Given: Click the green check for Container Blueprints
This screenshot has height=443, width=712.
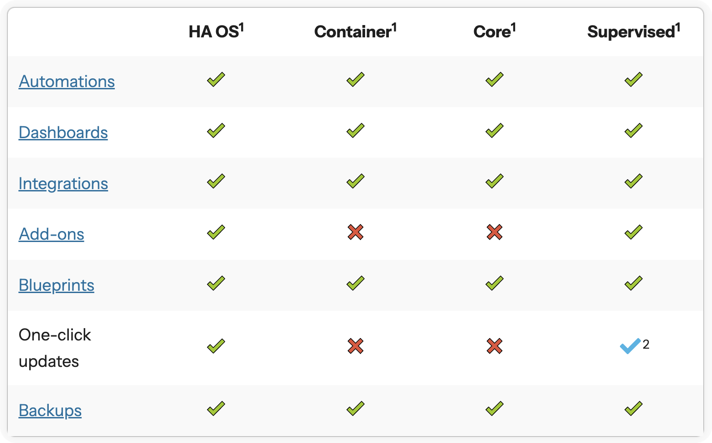Looking at the screenshot, I should (356, 283).
